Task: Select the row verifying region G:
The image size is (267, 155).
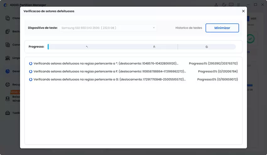Action: [x=133, y=79]
